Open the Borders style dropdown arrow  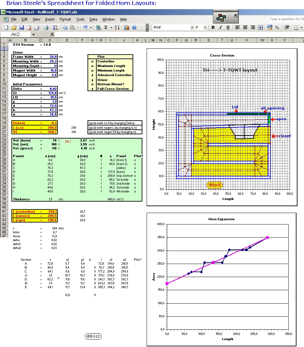[302, 27]
